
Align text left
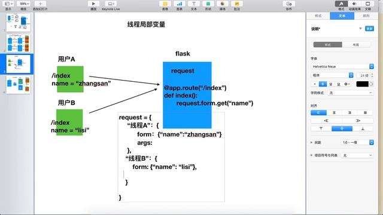[x=318, y=113]
